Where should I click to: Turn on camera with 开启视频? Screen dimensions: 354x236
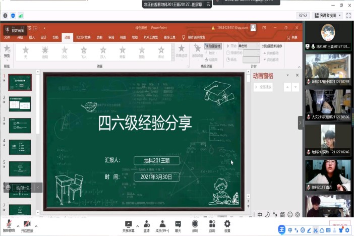point(27,223)
